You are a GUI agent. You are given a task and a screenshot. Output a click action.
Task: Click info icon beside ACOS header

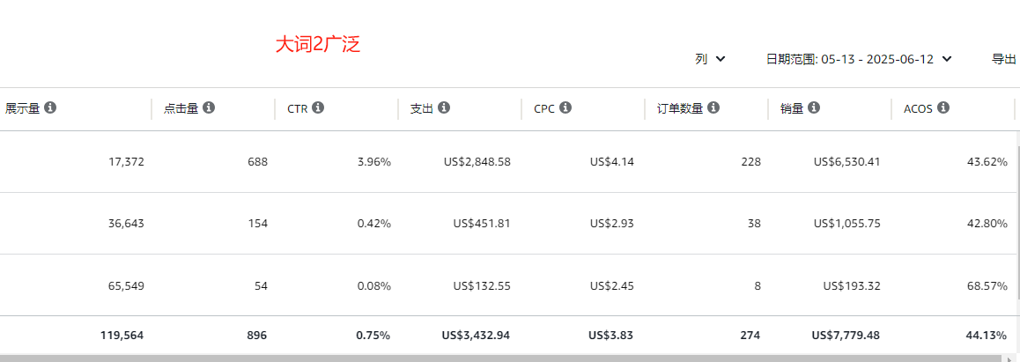(x=943, y=107)
